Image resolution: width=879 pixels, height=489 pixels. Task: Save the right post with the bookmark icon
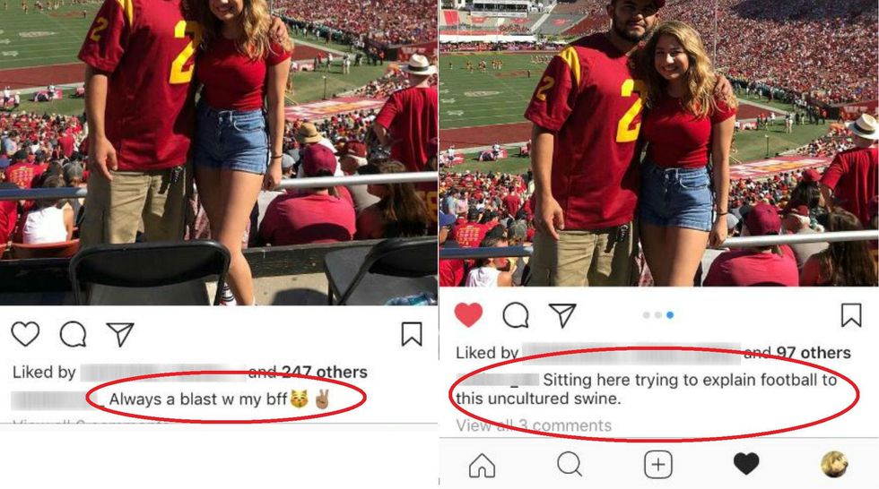pos(851,315)
